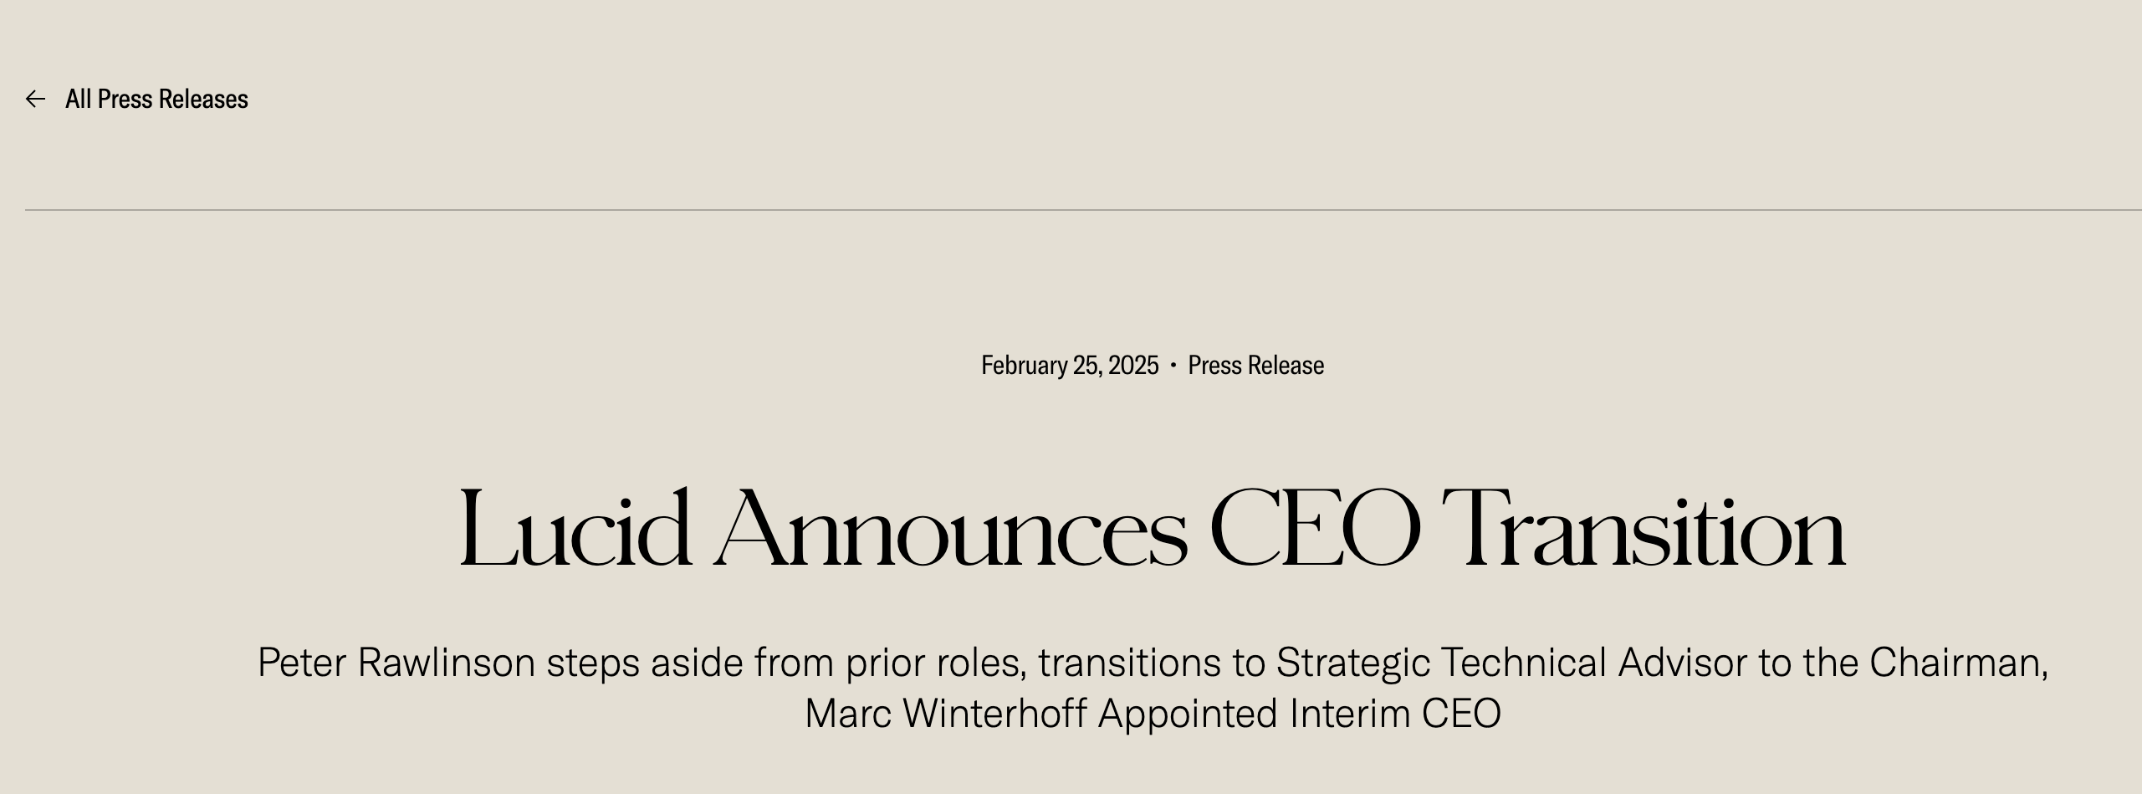Click the dot separator after the date
This screenshot has height=794, width=2142.
[x=1173, y=366]
